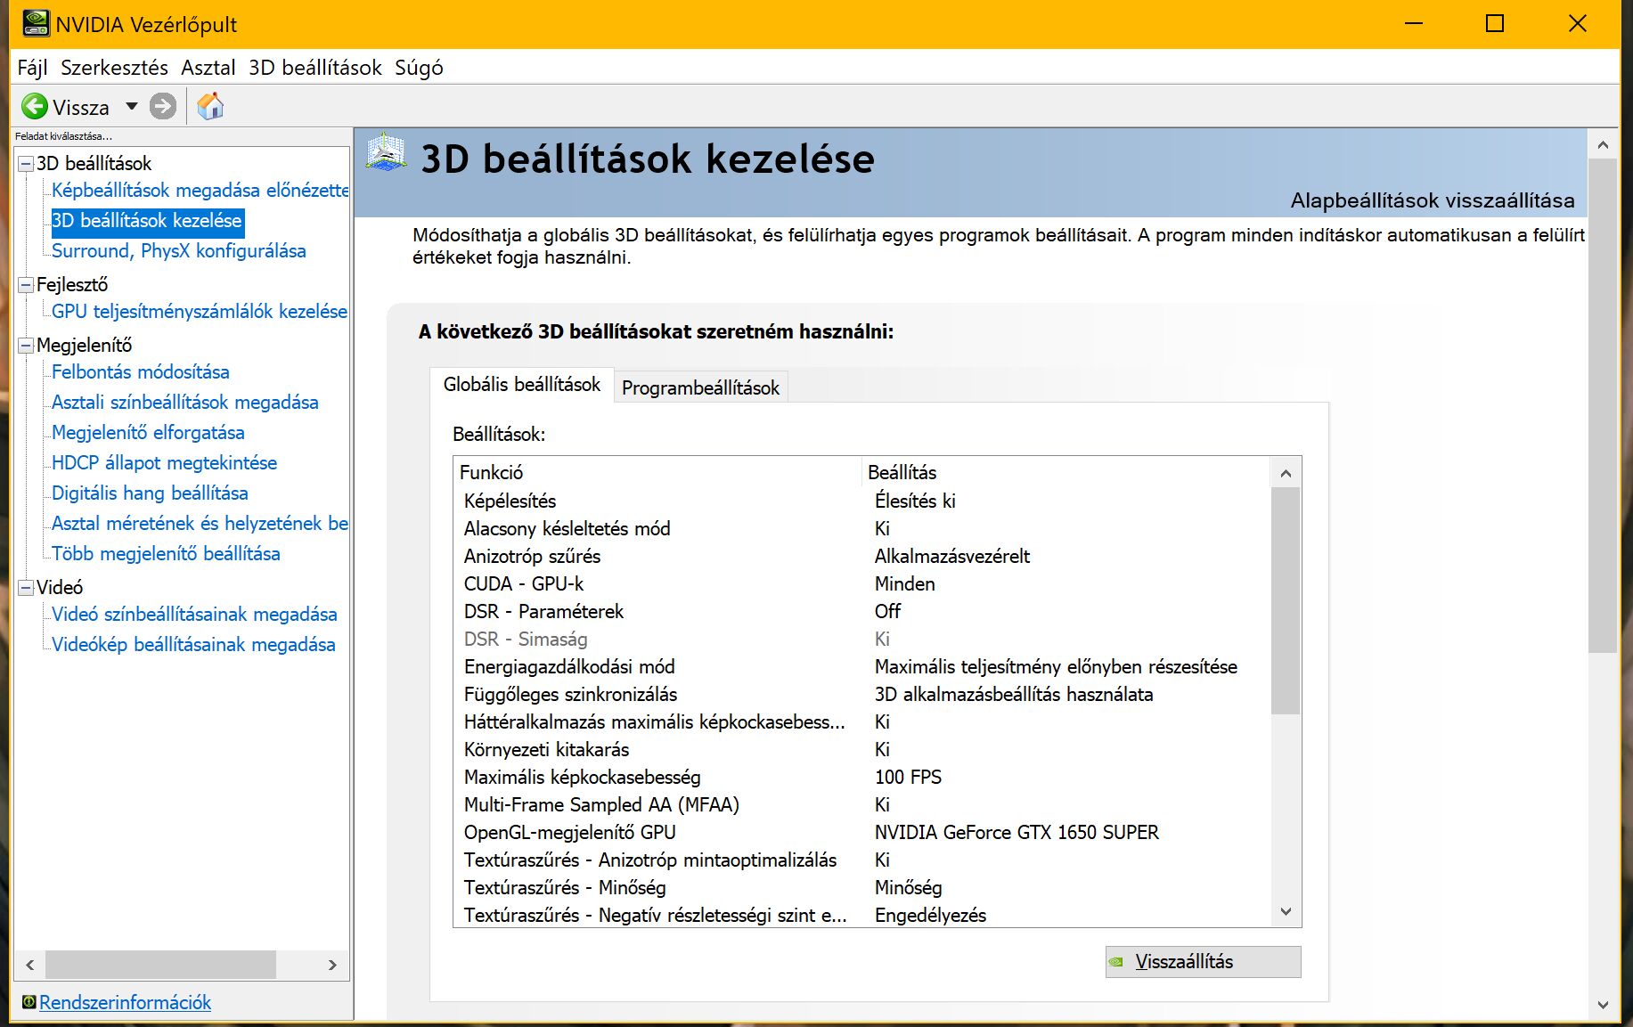Screen dimensions: 1633x1027
Task: Click the 3D settings header icon
Action: [387, 152]
